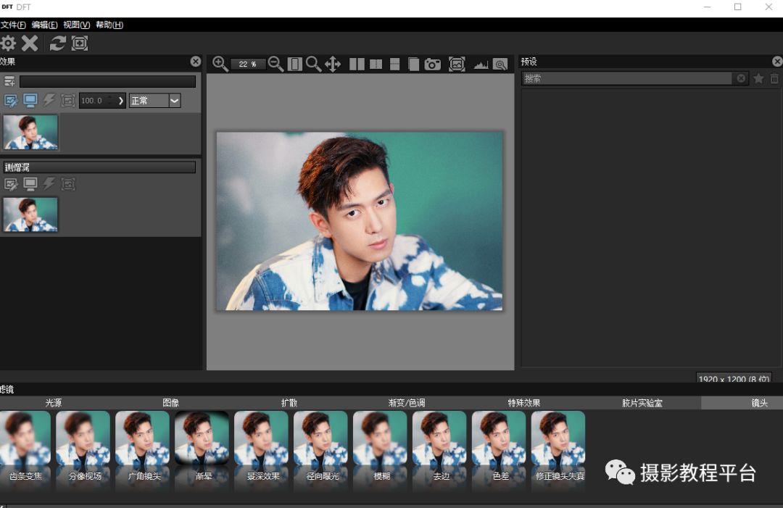This screenshot has width=783, height=508.
Task: Click the star favorite icon in presets panel
Action: (x=758, y=78)
